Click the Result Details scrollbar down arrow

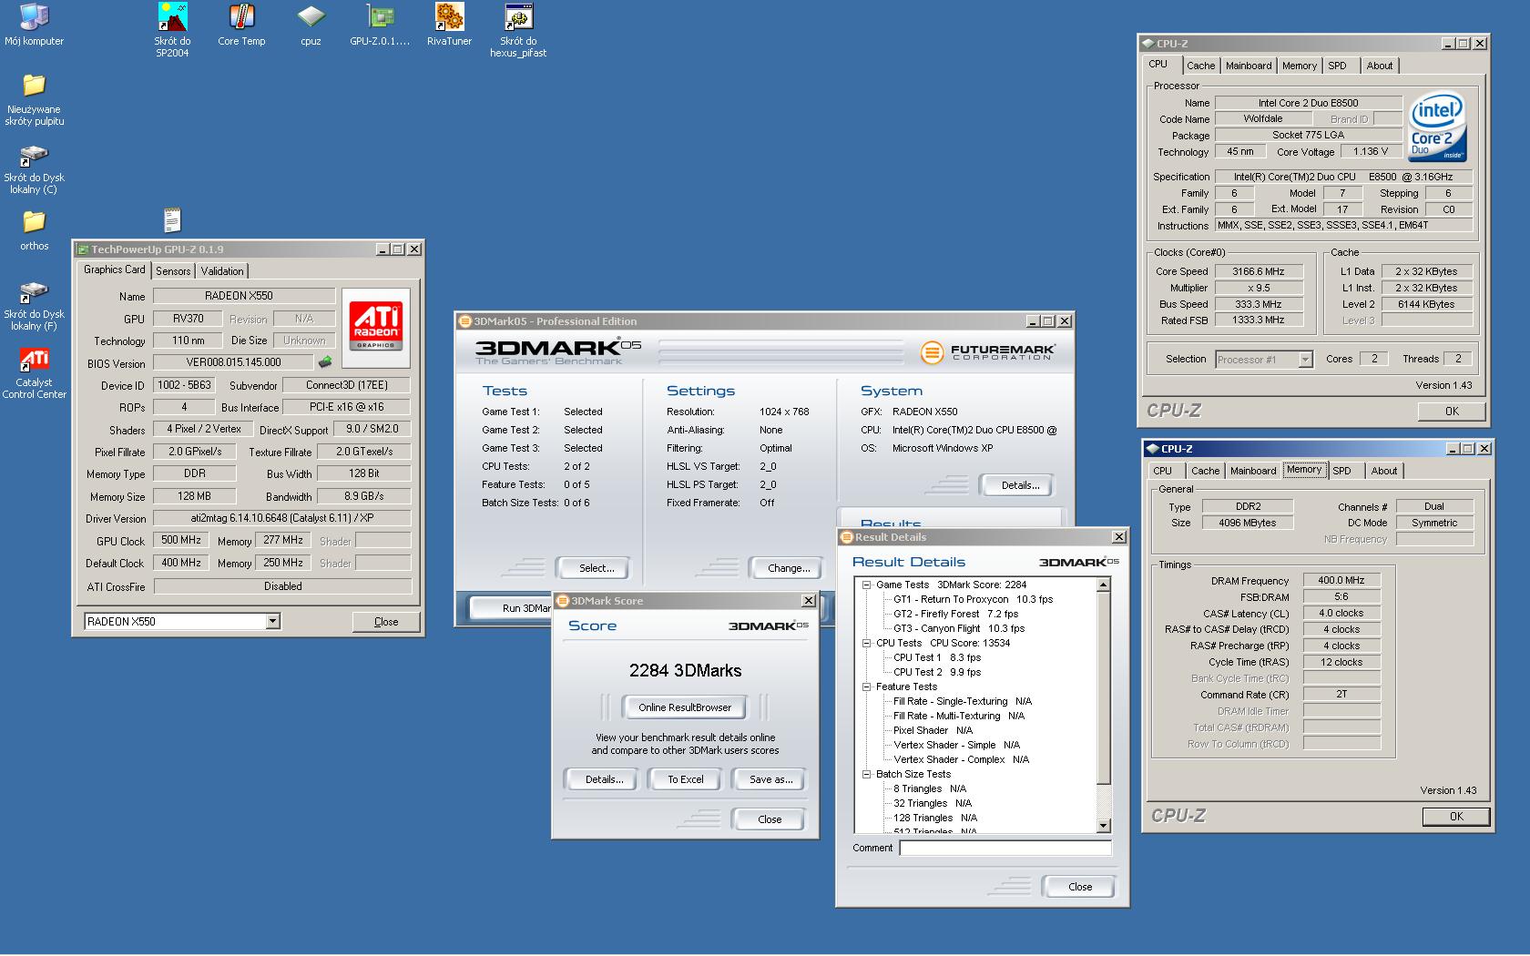pyautogui.click(x=1104, y=826)
